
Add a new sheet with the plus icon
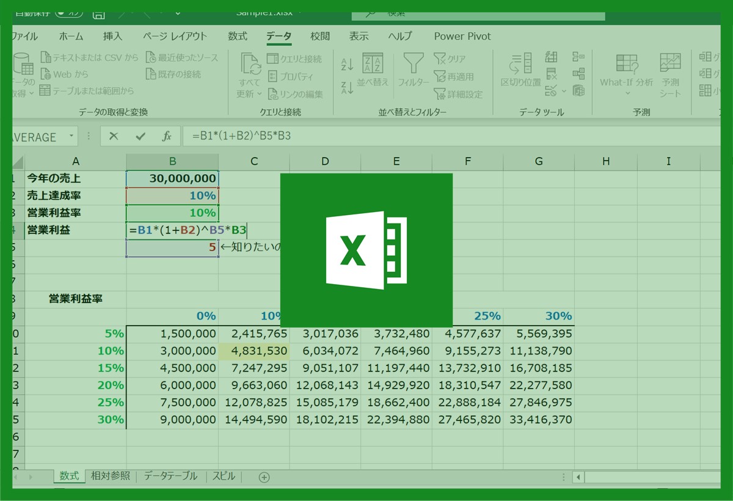click(264, 477)
